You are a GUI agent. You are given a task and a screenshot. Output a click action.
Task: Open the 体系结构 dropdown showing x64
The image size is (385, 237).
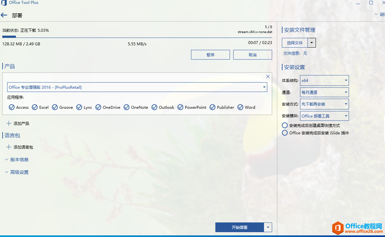(x=324, y=80)
